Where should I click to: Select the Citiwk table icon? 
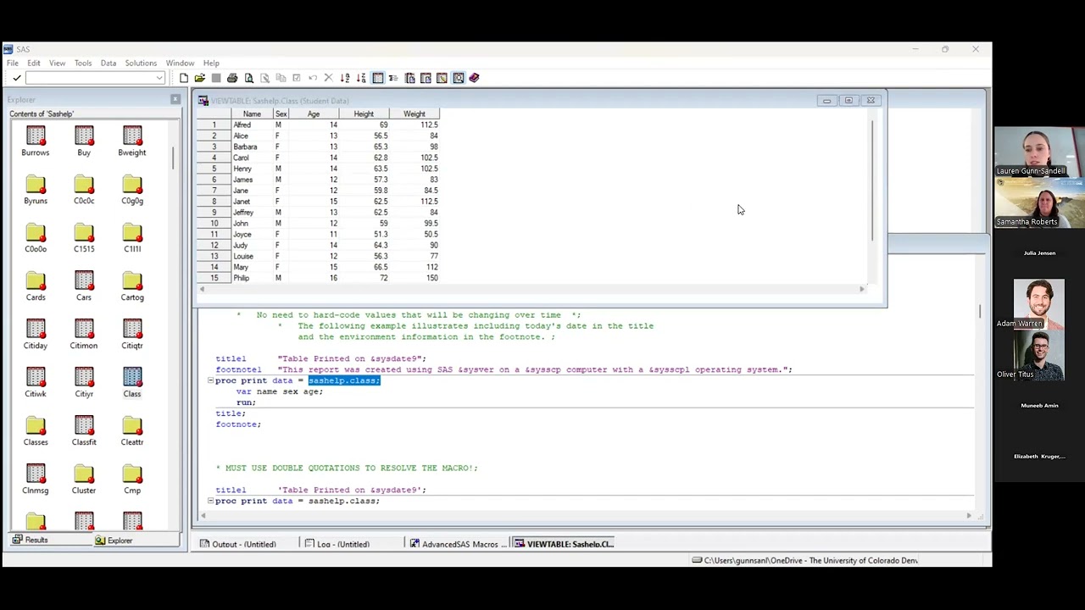tap(36, 378)
